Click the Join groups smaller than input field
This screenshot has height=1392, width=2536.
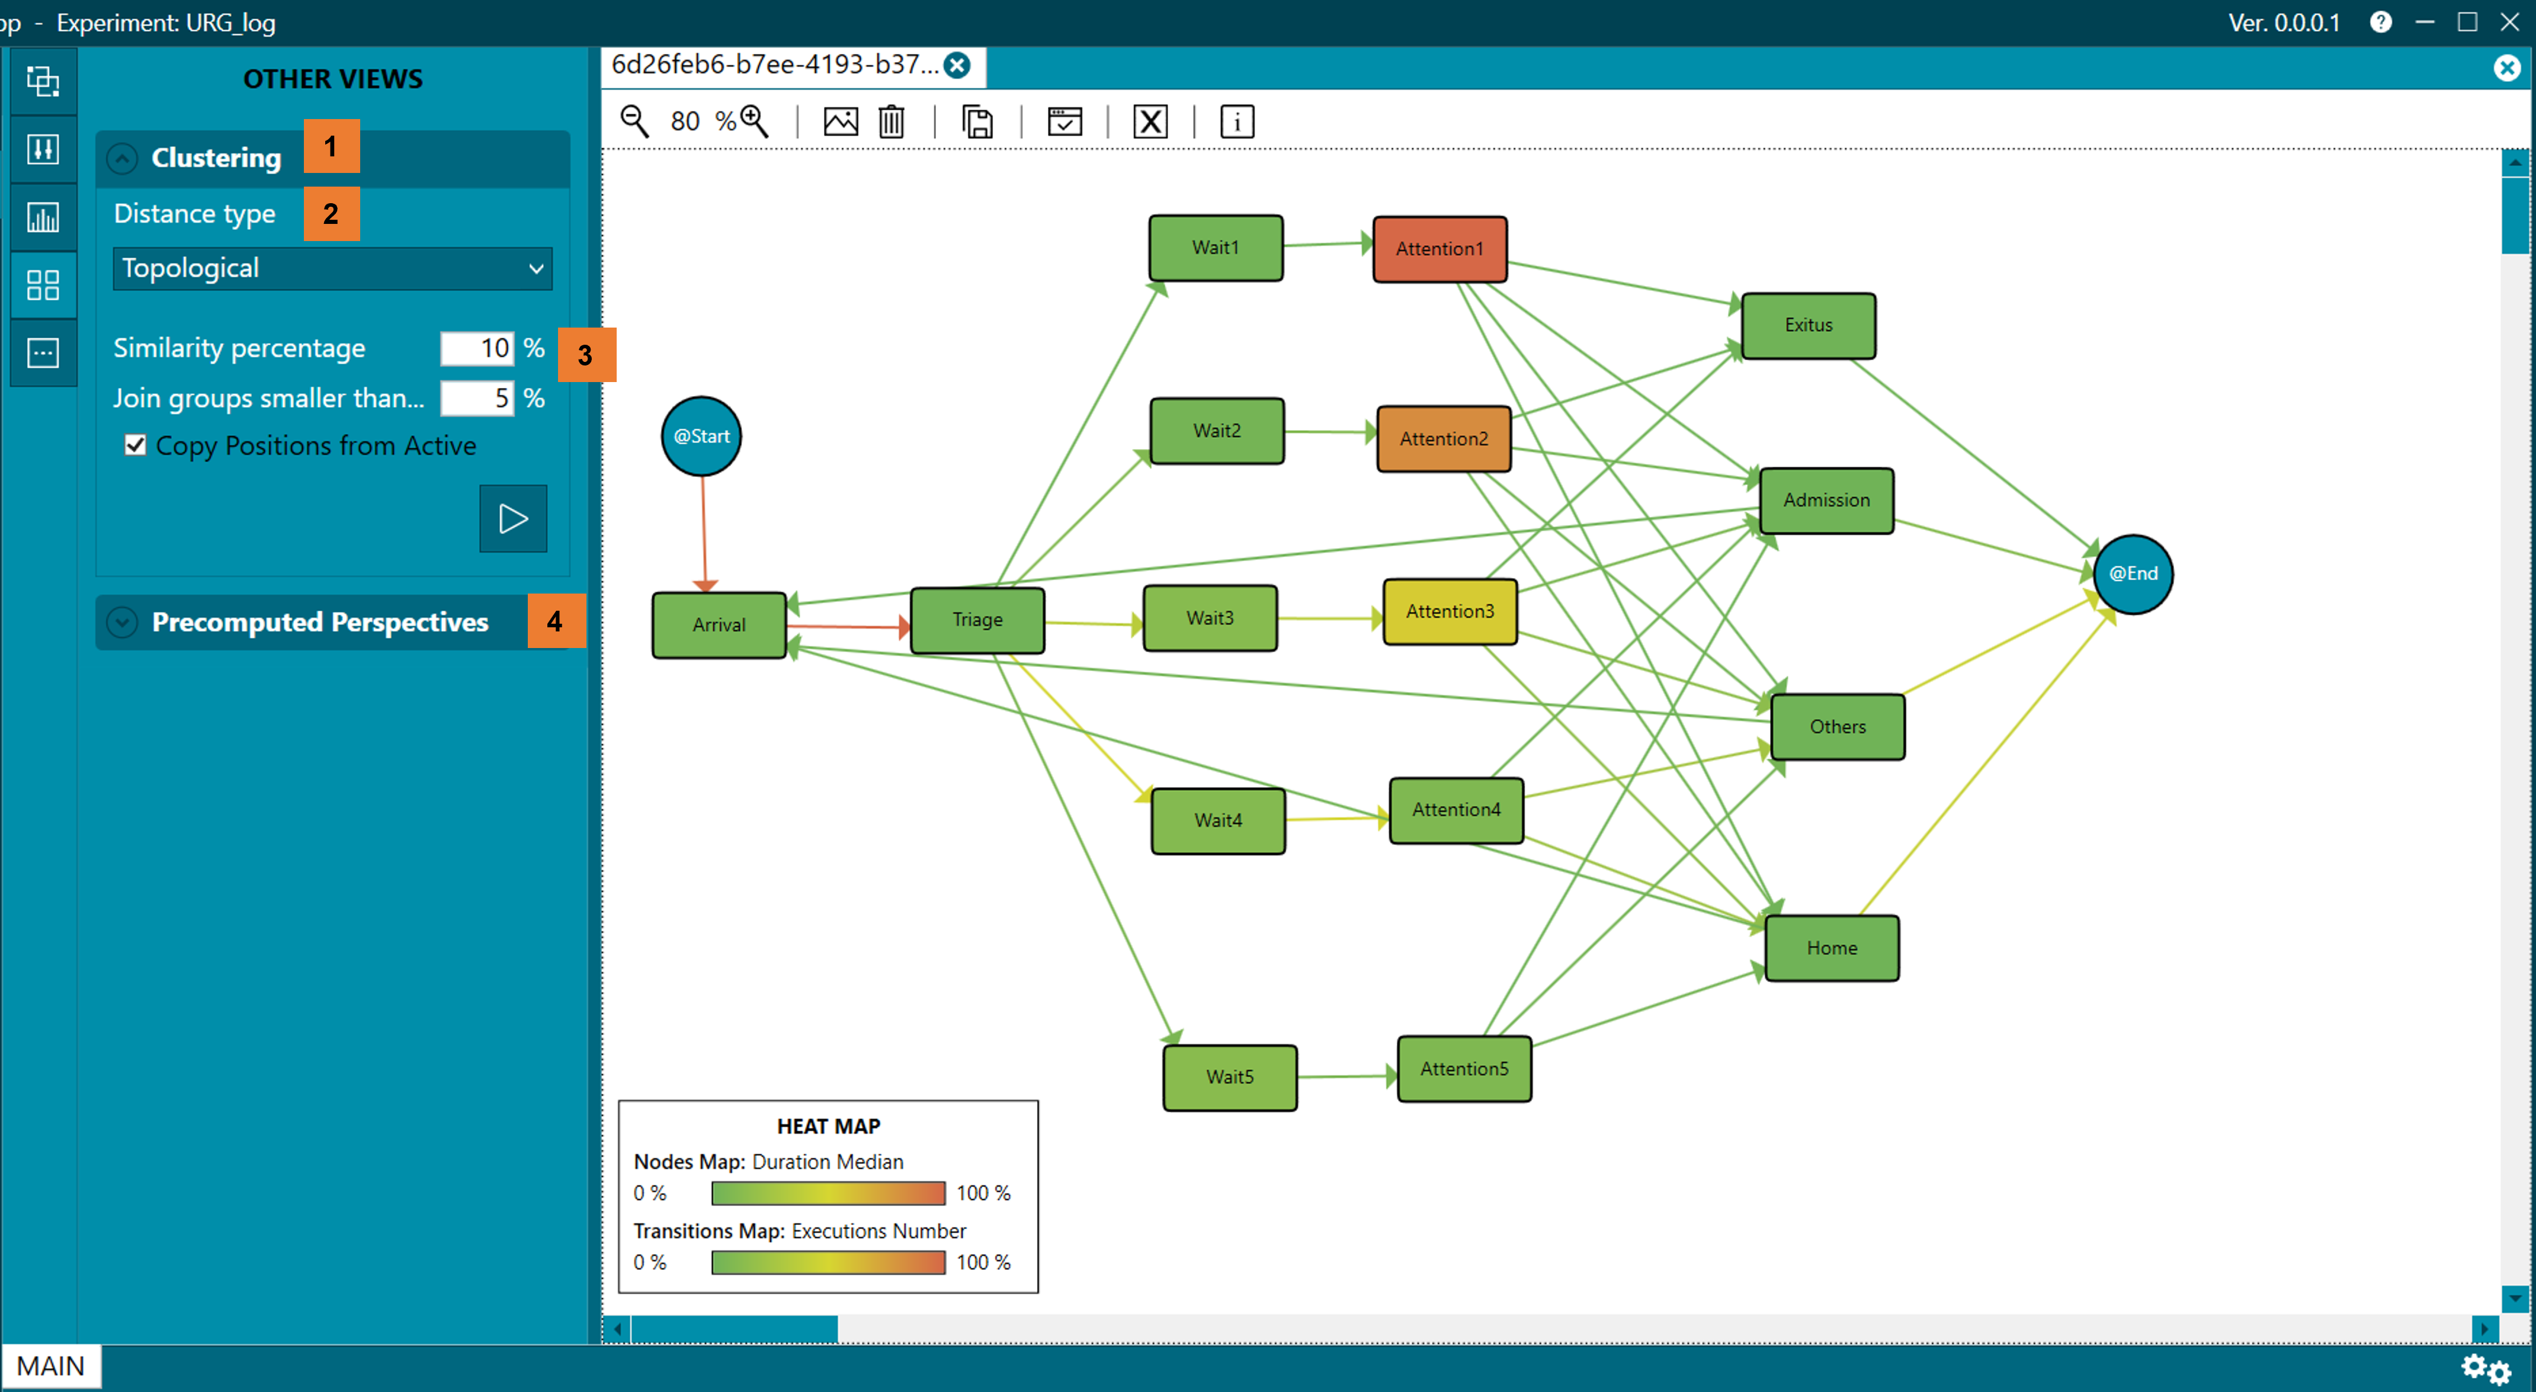coord(477,397)
